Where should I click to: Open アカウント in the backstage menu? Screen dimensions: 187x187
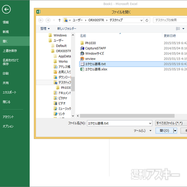click(8, 117)
